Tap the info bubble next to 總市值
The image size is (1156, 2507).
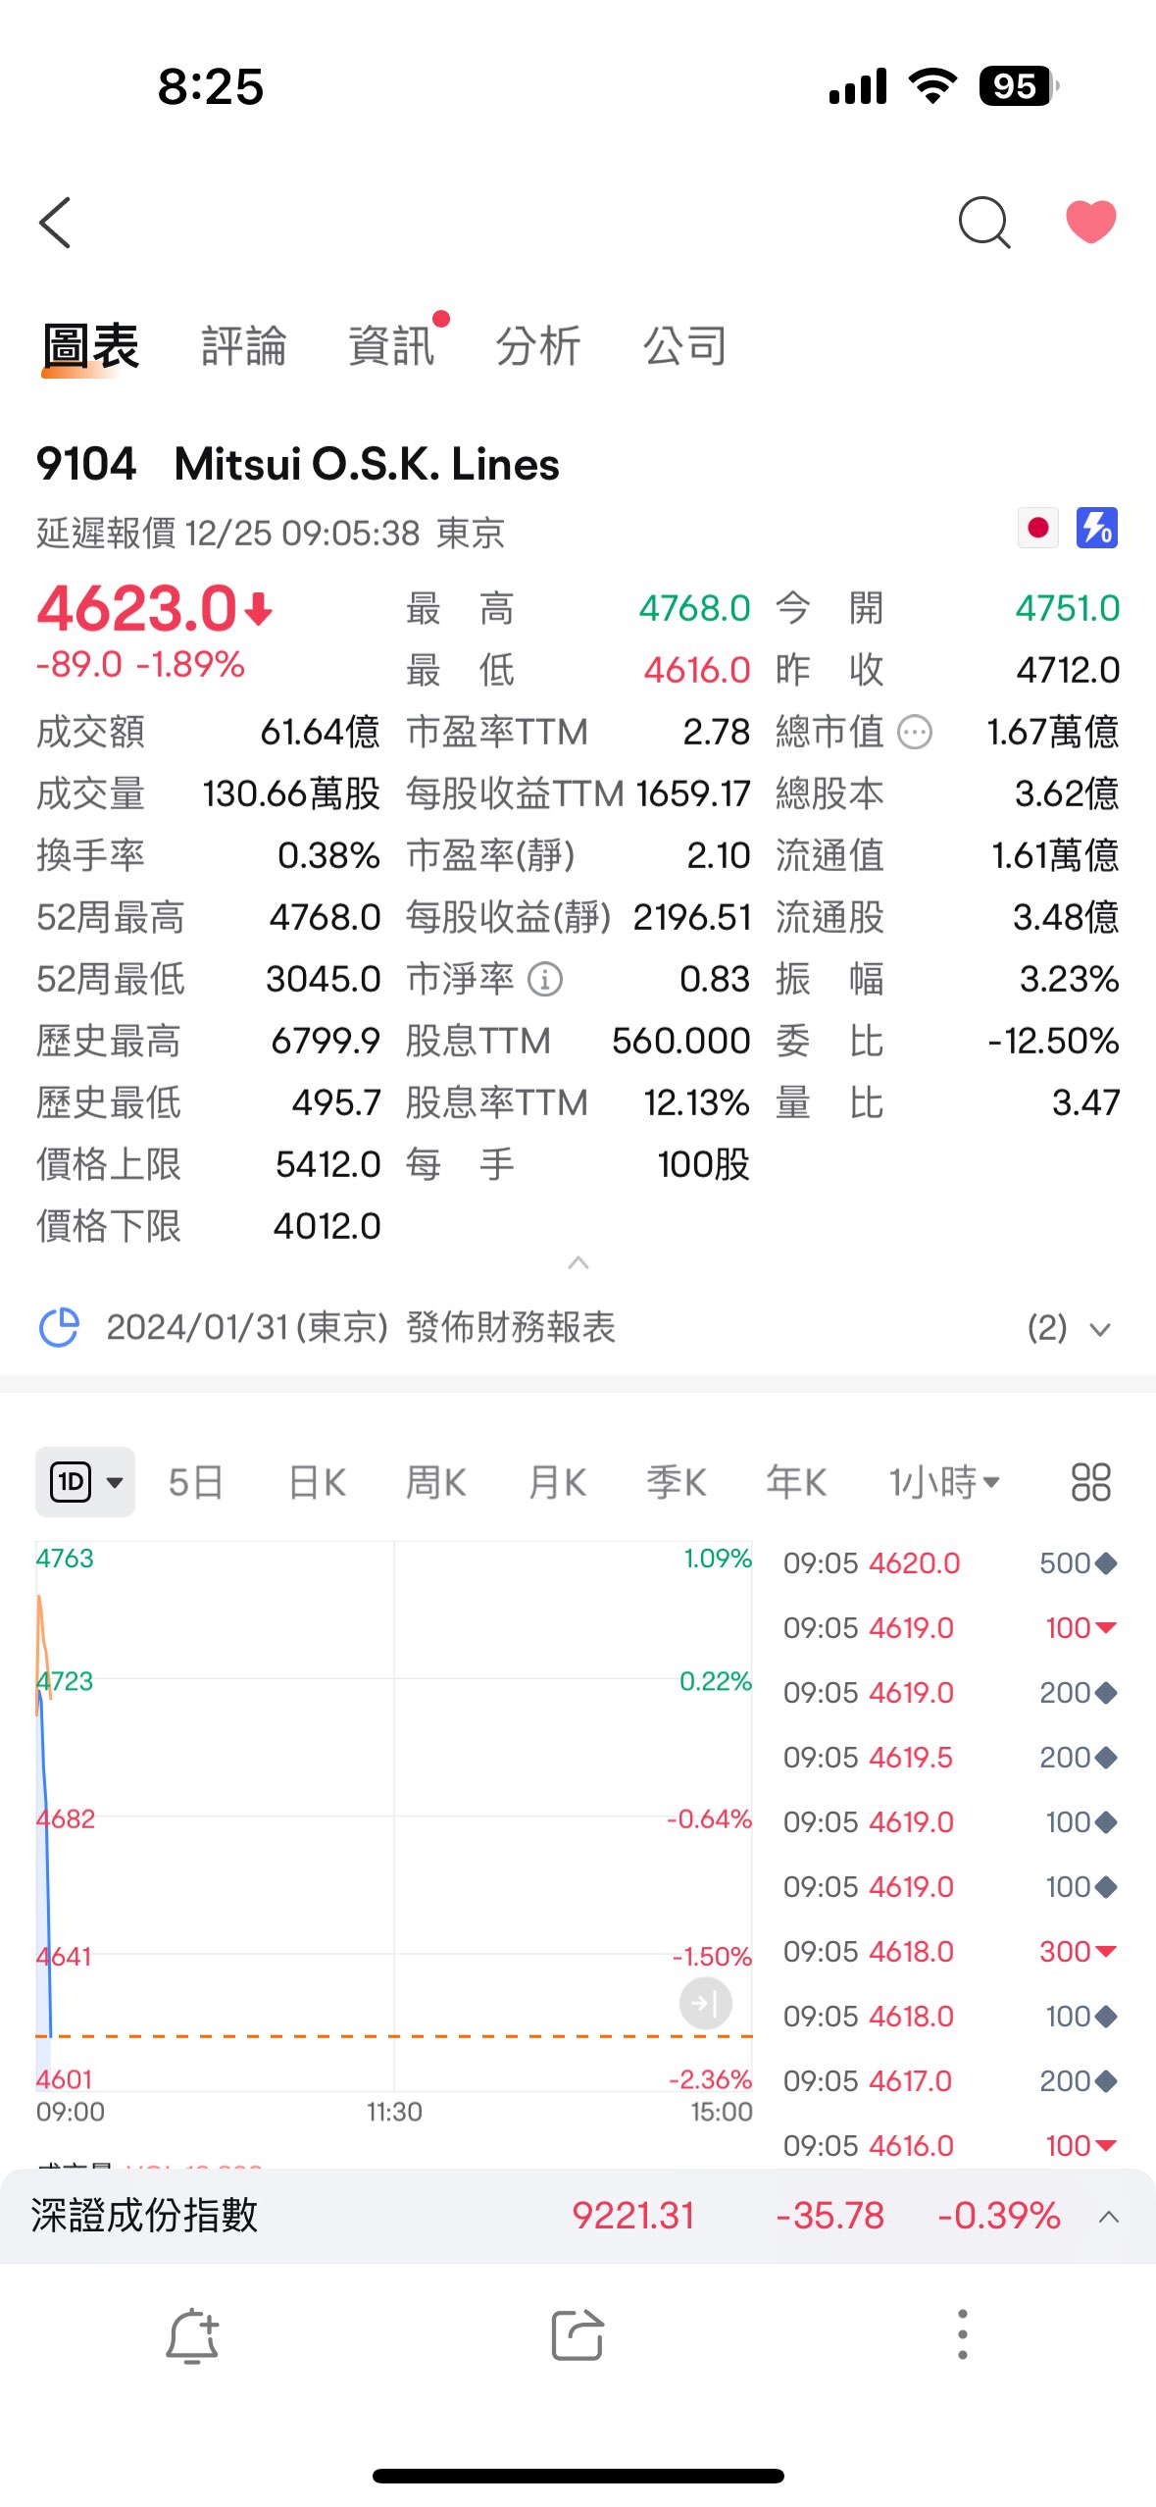[x=915, y=732]
